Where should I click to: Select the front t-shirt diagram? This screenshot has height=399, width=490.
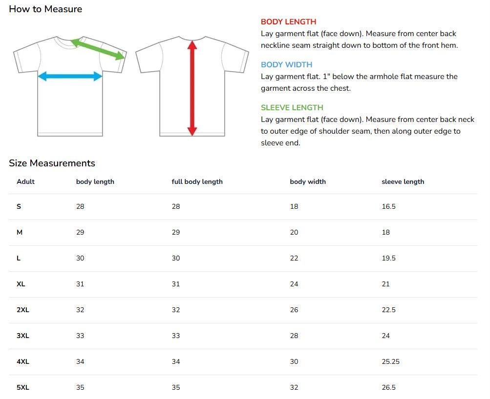coord(70,86)
